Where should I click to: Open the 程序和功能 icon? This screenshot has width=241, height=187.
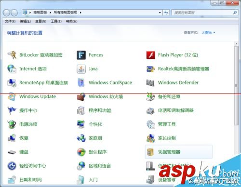click(81, 110)
